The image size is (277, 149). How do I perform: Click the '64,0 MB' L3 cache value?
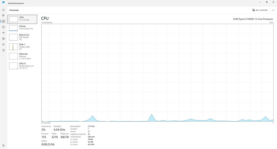(x=91, y=145)
